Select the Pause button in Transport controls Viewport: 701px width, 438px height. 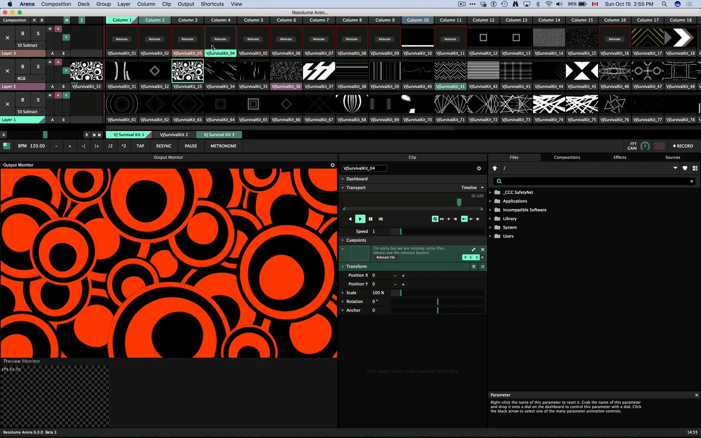click(x=371, y=219)
